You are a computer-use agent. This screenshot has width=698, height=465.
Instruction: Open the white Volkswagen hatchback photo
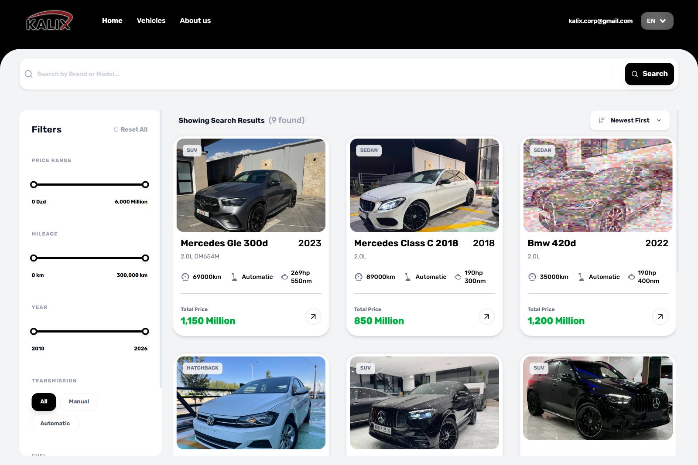tap(251, 403)
